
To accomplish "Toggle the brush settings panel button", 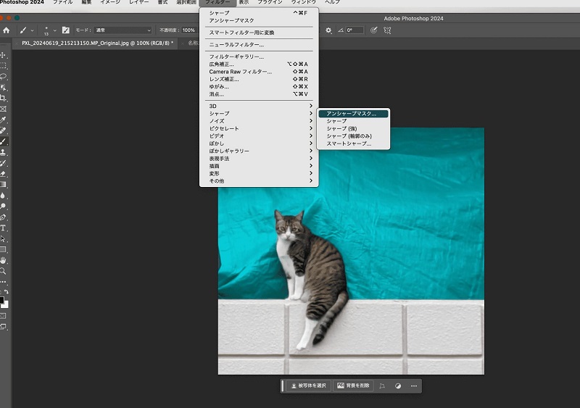I will (66, 30).
